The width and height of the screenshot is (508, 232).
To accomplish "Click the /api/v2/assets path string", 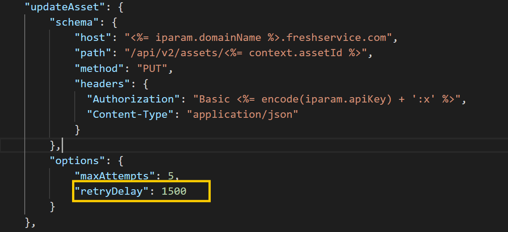I will (246, 53).
